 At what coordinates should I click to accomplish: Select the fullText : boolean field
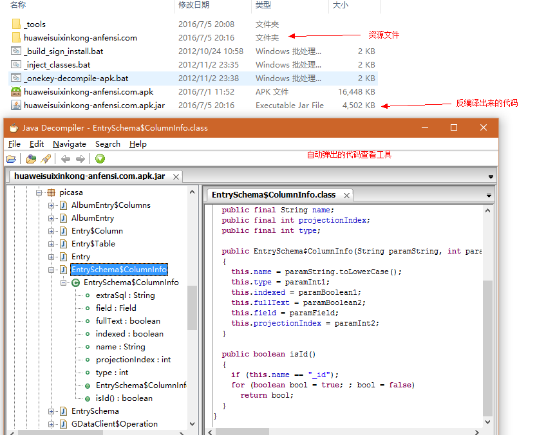[x=127, y=321]
